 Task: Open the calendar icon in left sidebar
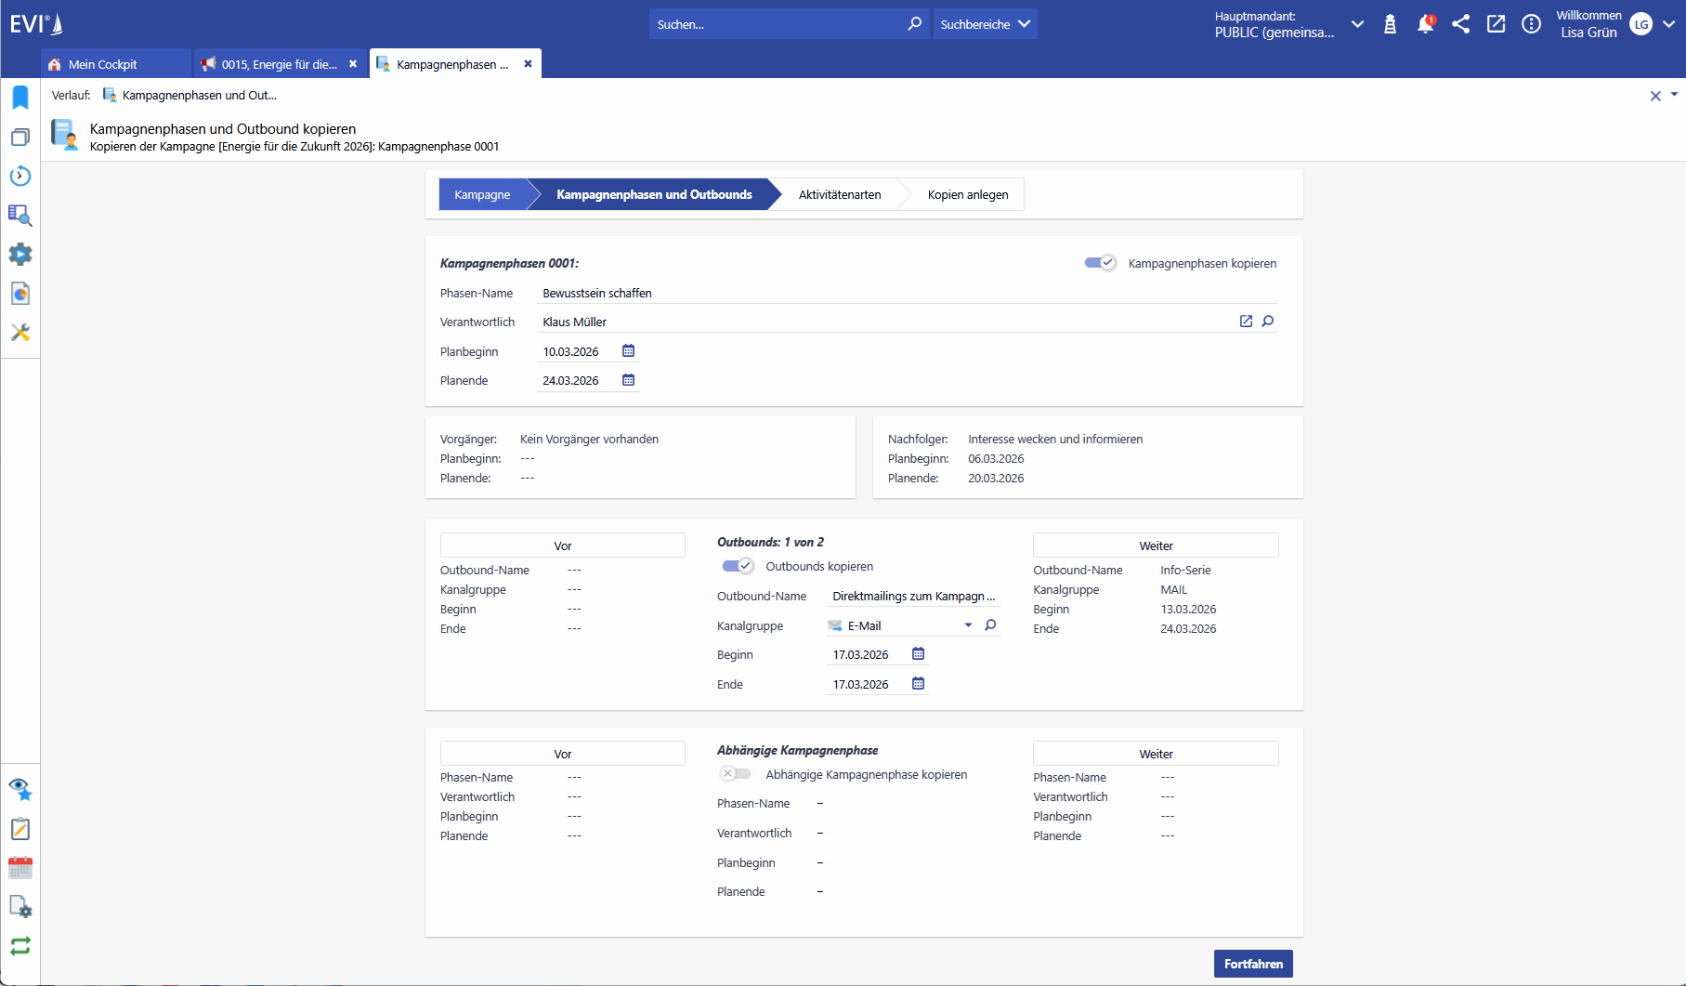tap(20, 868)
